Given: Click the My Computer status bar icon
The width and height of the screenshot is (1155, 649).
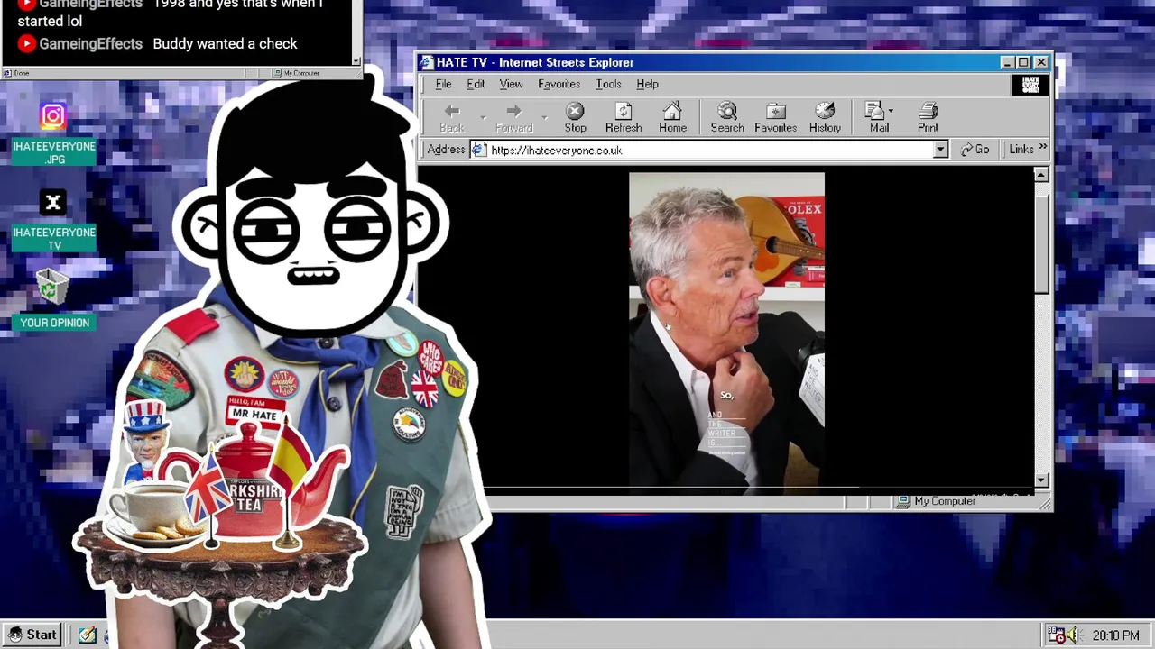Looking at the screenshot, I should coord(903,501).
